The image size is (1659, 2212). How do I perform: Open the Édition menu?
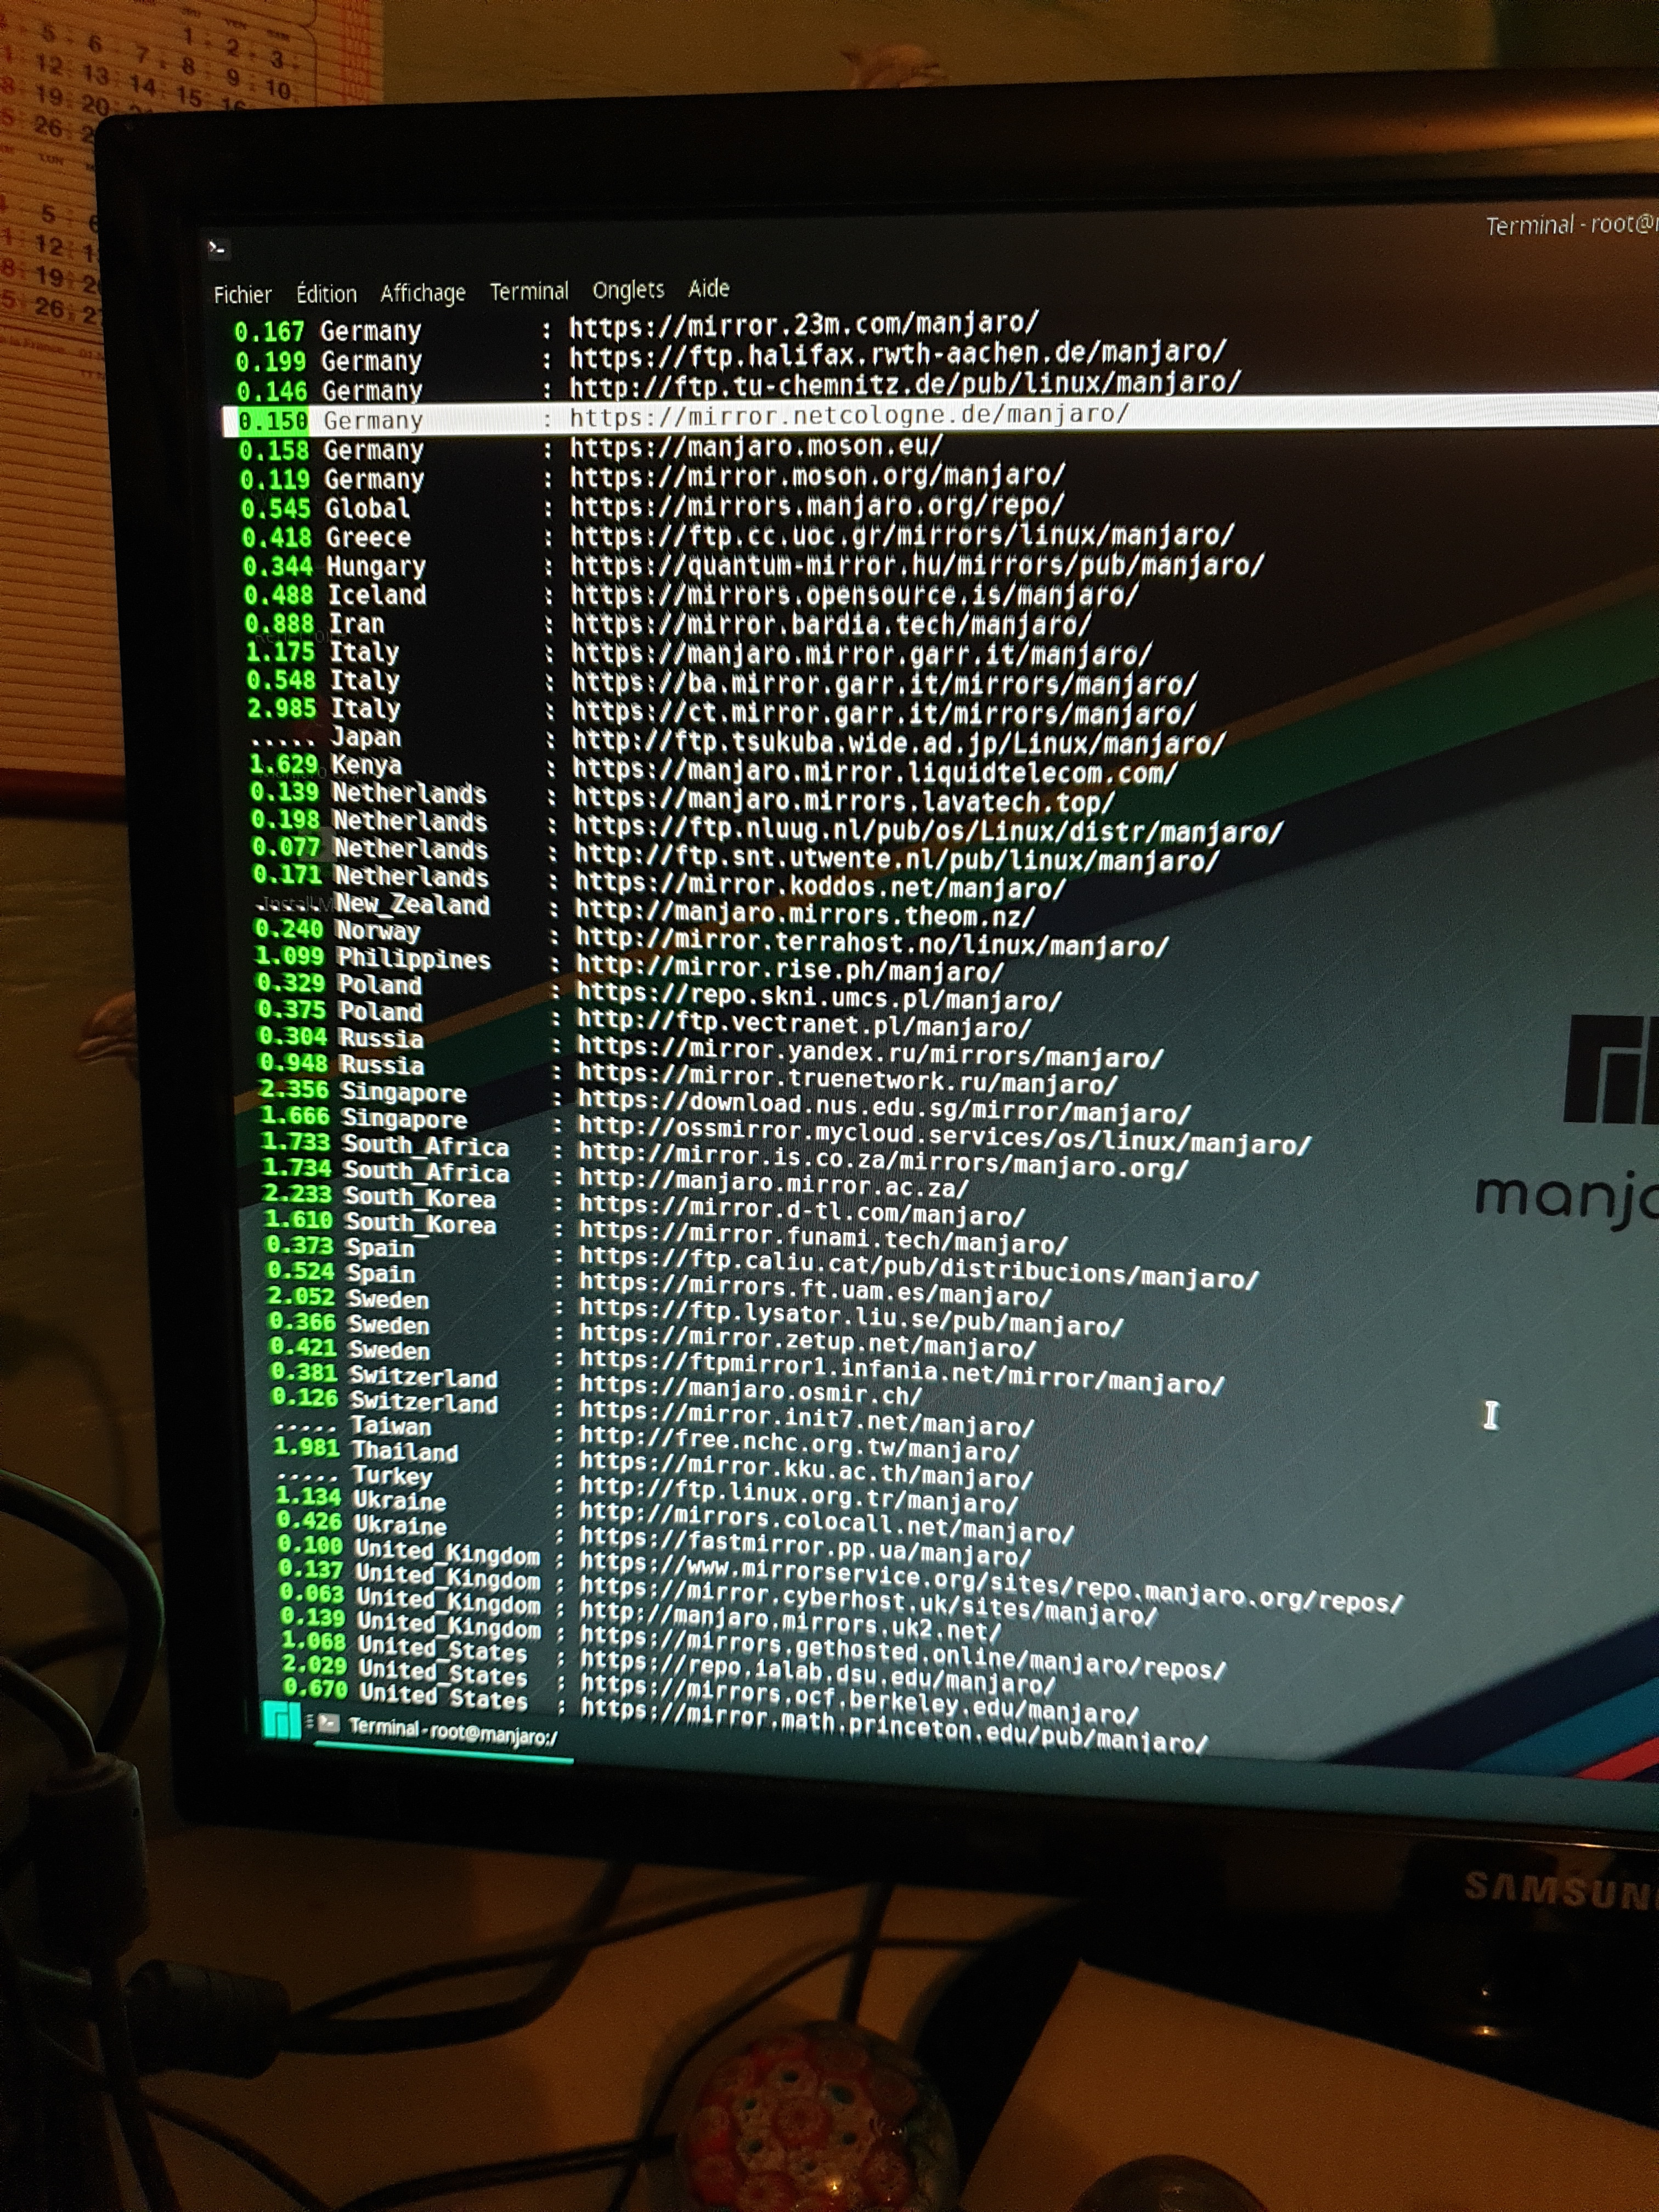tap(326, 293)
